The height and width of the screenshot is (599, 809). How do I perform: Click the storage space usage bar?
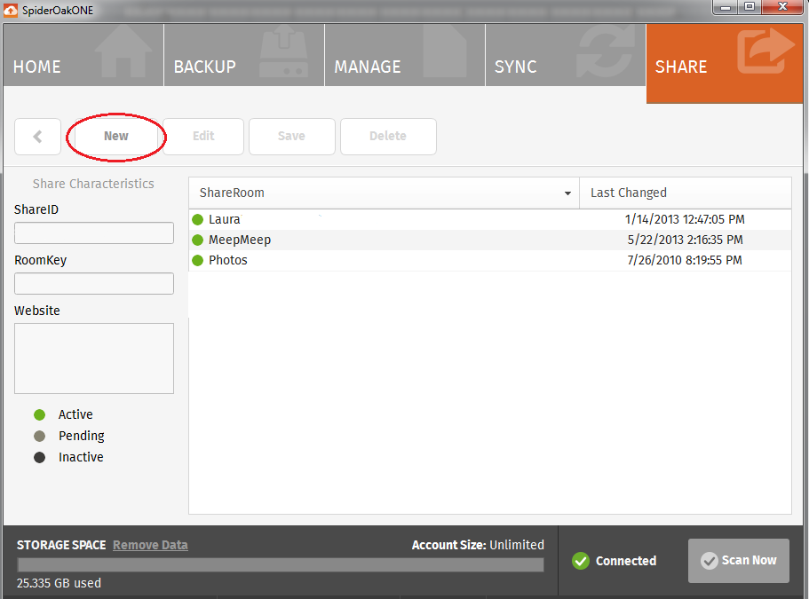(x=280, y=565)
